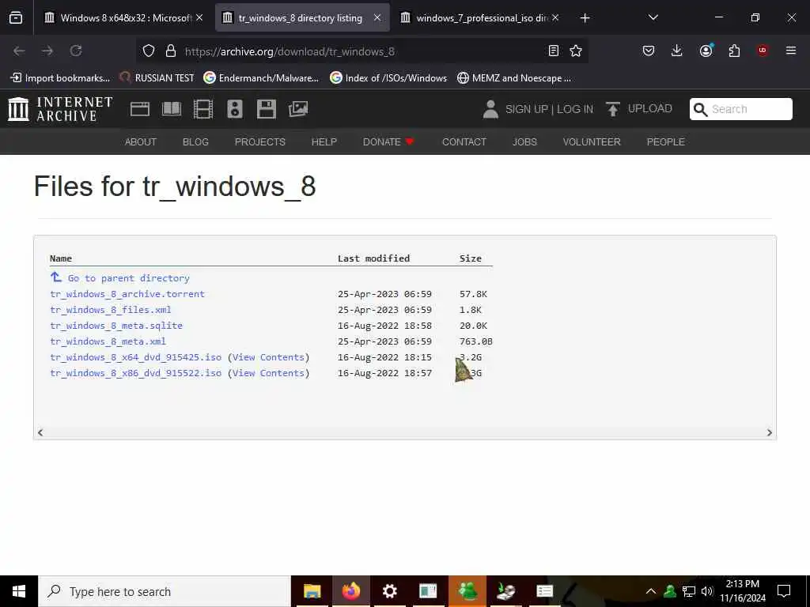Screen dimensions: 810x607
Task: Open the BLOG menu item
Action: tap(196, 142)
